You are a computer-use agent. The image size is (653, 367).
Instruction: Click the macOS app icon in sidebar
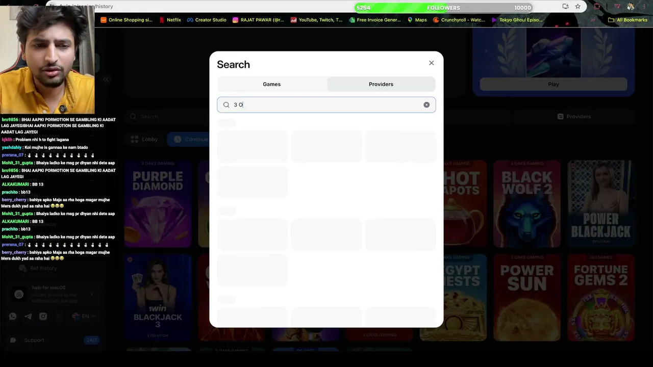click(x=19, y=294)
